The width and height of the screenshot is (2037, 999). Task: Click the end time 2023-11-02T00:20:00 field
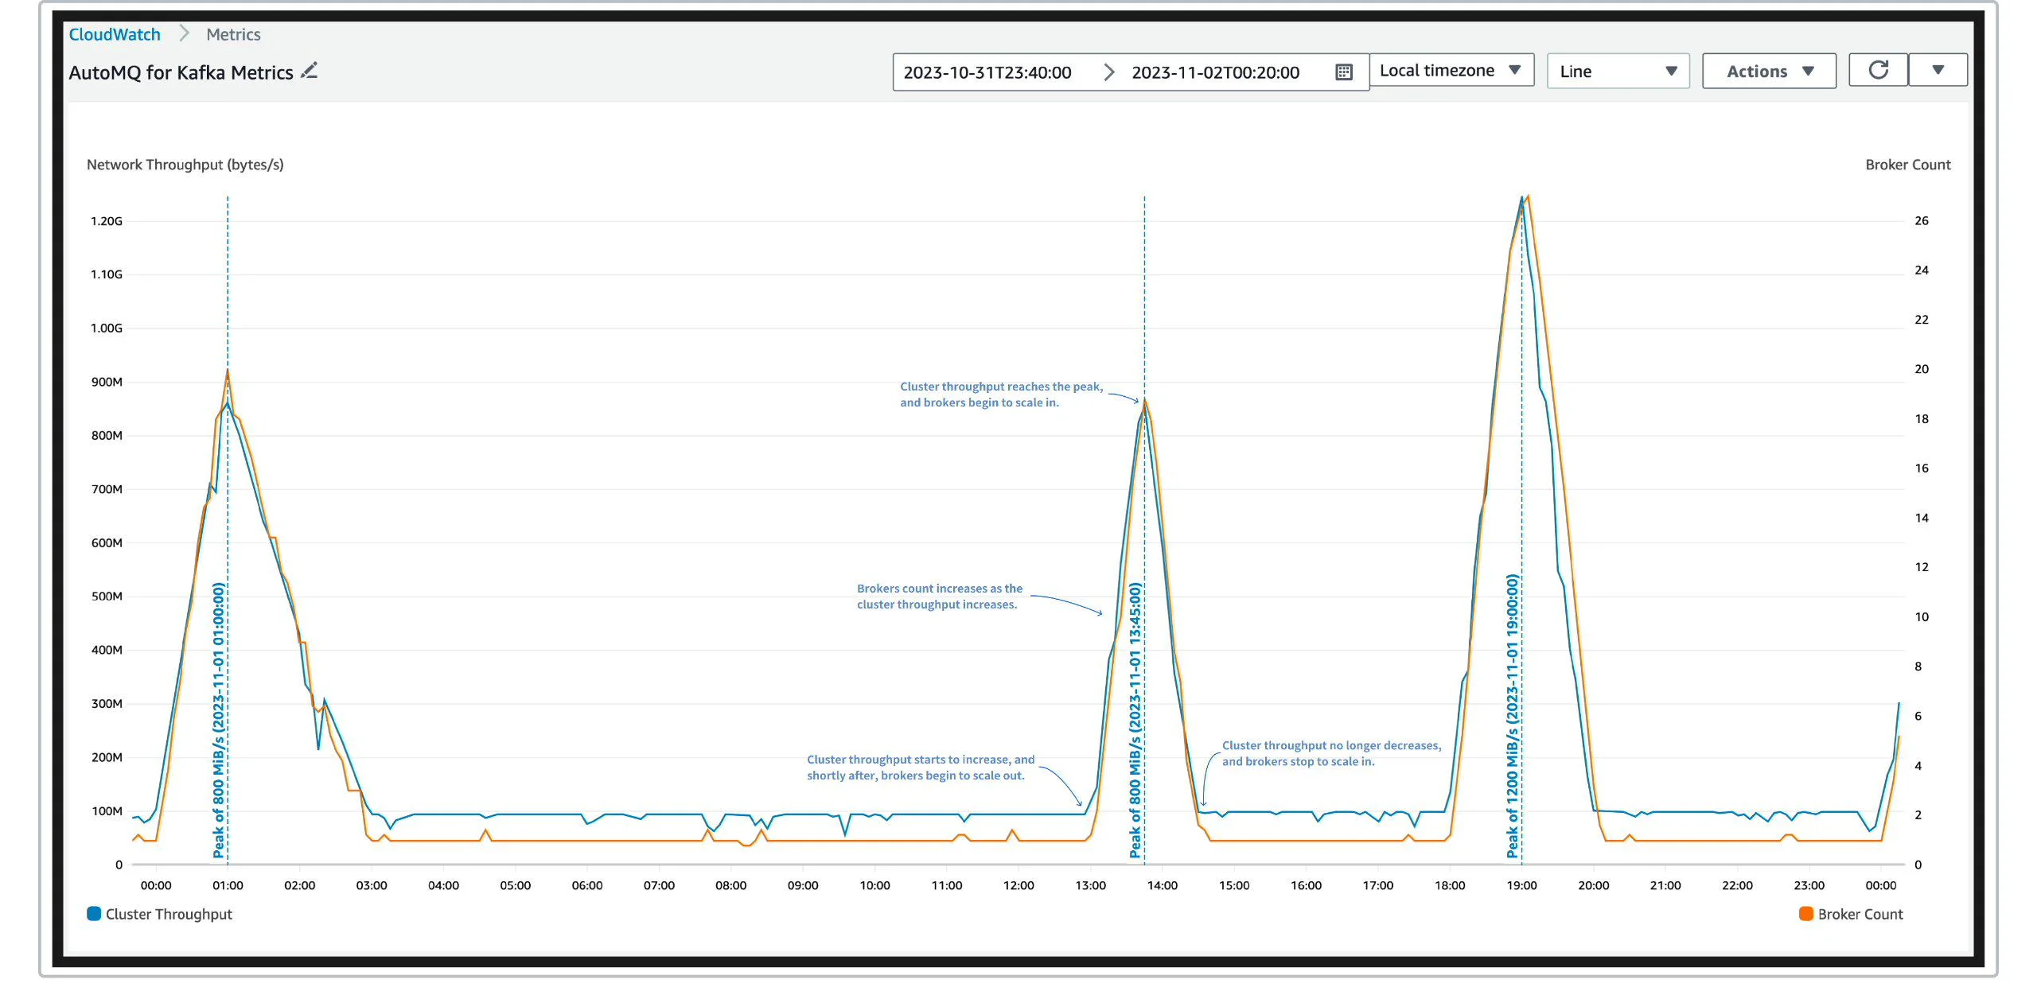pos(1215,72)
